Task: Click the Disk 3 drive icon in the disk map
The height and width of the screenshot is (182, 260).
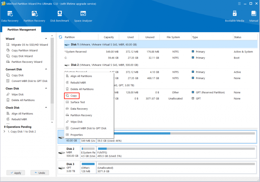Action: pos(61,168)
